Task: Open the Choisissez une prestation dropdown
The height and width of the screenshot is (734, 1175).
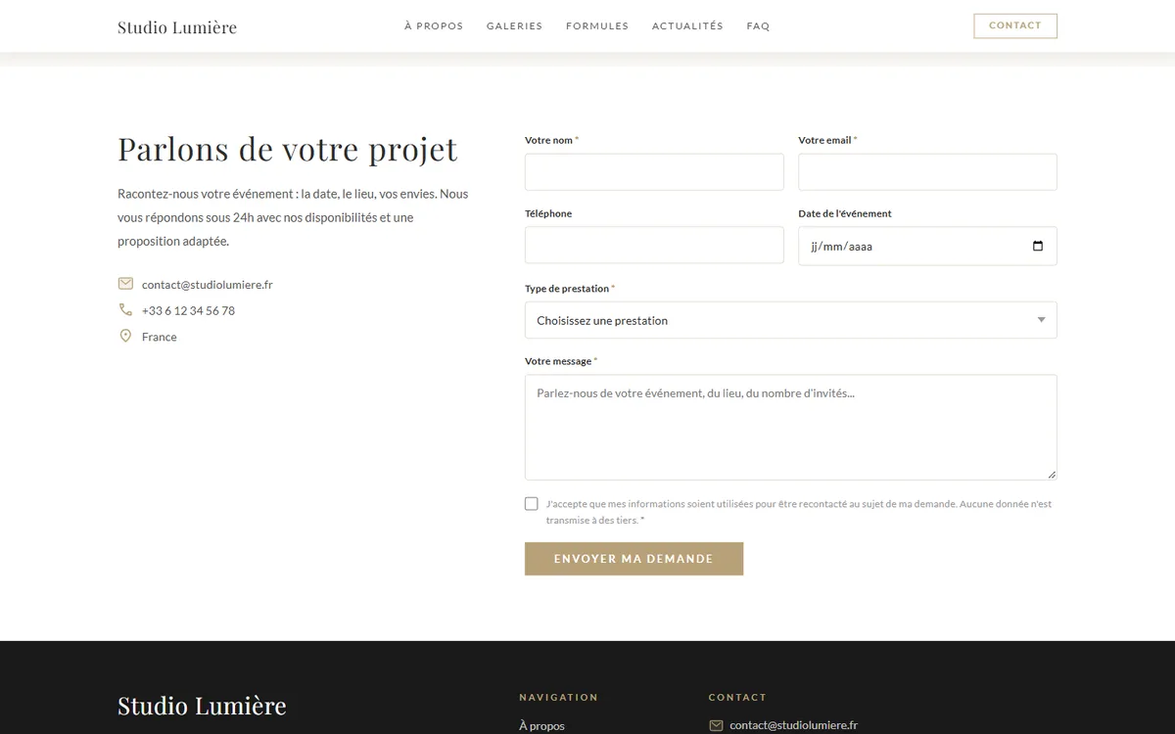Action: pyautogui.click(x=791, y=320)
